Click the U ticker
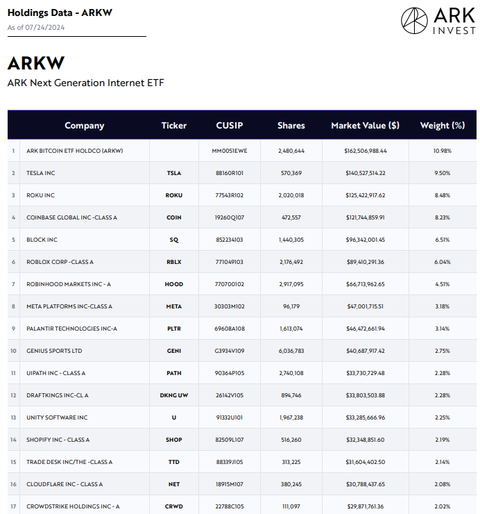Screen dimensions: 480x514 click(x=174, y=417)
